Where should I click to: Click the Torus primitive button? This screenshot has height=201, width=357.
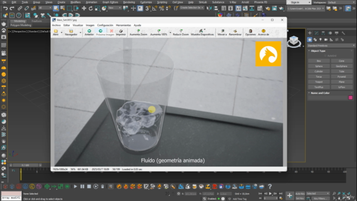319,77
